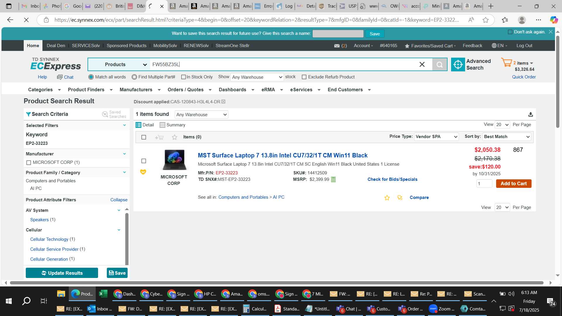The image size is (562, 316).
Task: Open Any Warehouse stock dropdown near search
Action: tap(257, 77)
